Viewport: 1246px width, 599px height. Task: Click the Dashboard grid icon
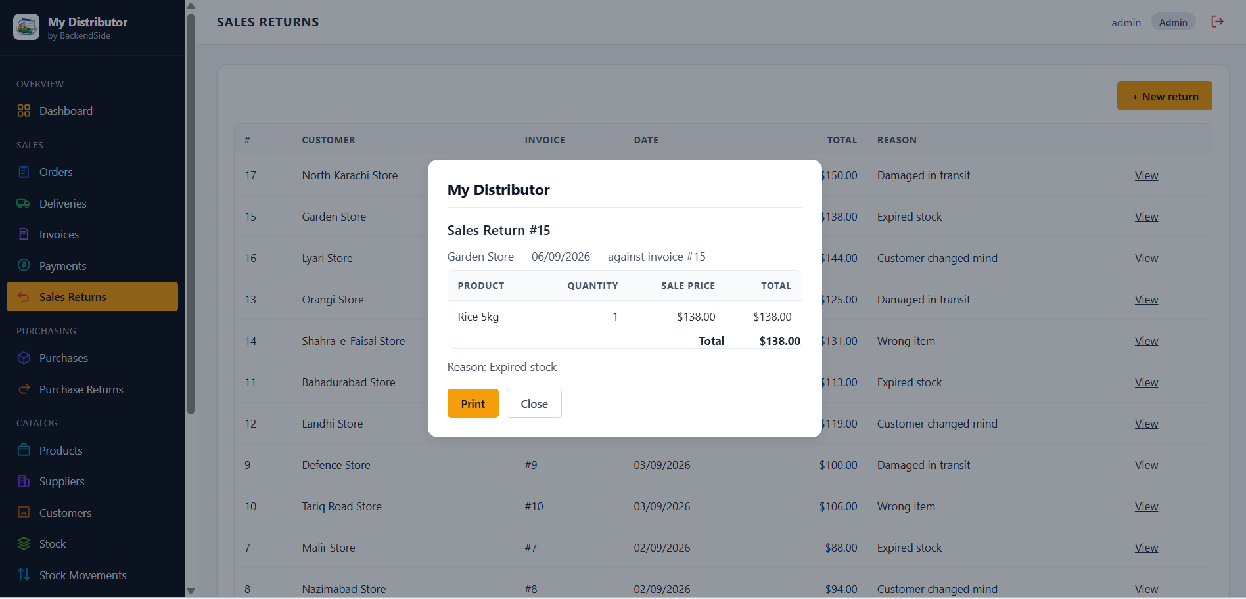24,111
